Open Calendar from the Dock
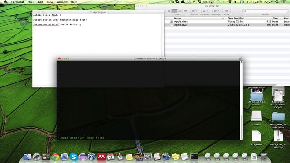 point(111,157)
